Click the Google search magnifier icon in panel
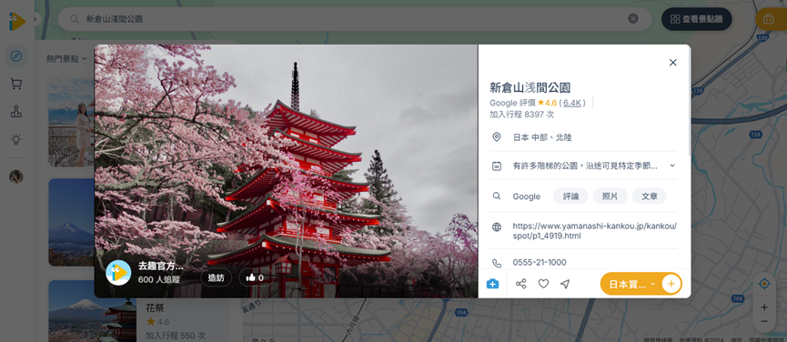The width and height of the screenshot is (787, 342). (x=497, y=196)
